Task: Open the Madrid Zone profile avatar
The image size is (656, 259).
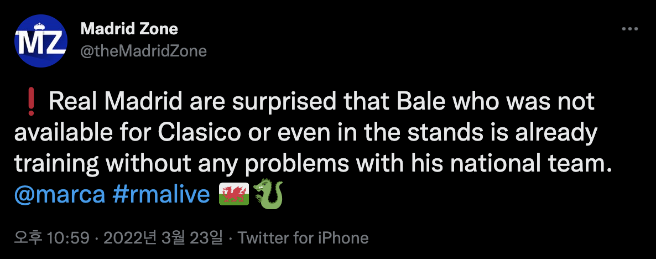Action: tap(41, 41)
